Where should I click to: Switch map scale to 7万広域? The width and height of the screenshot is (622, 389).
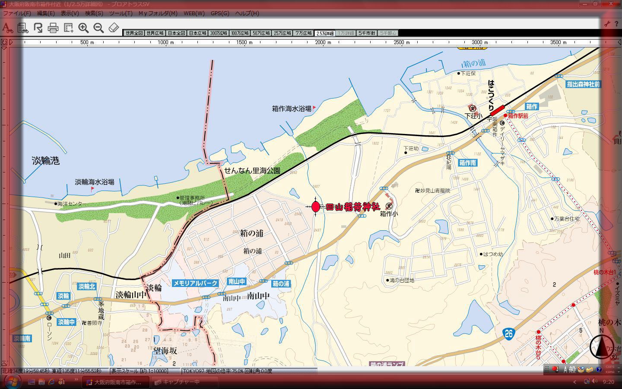tap(304, 33)
